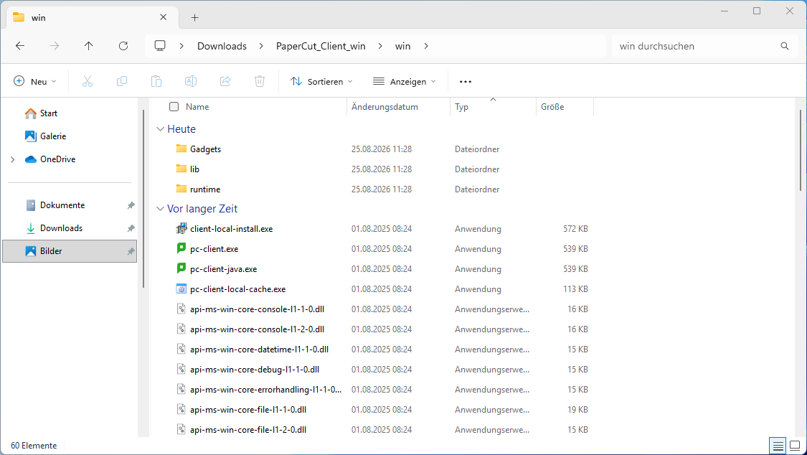The width and height of the screenshot is (807, 455).
Task: Select the win tab
Action: coord(92,17)
